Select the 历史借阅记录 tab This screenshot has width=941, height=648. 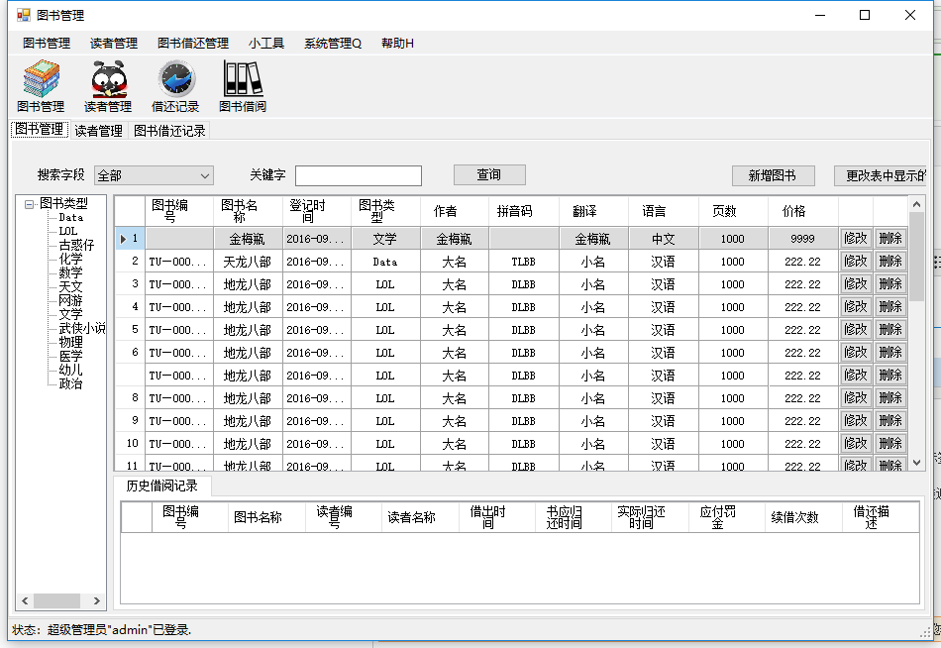[162, 486]
